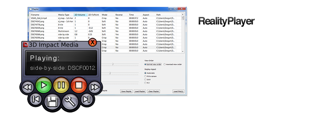Click the Save Playlist button
Viewport: 315px width, 120px height.
click(126, 91)
